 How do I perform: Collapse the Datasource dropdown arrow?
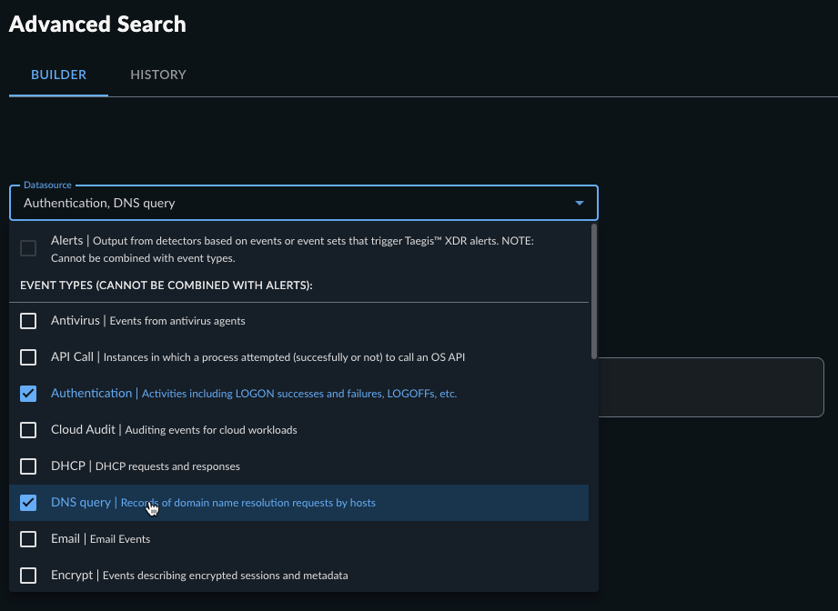pyautogui.click(x=580, y=203)
